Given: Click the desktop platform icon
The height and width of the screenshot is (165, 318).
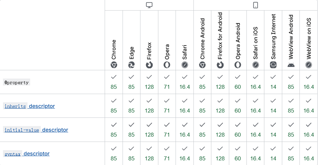Looking at the screenshot, I should [149, 5].
